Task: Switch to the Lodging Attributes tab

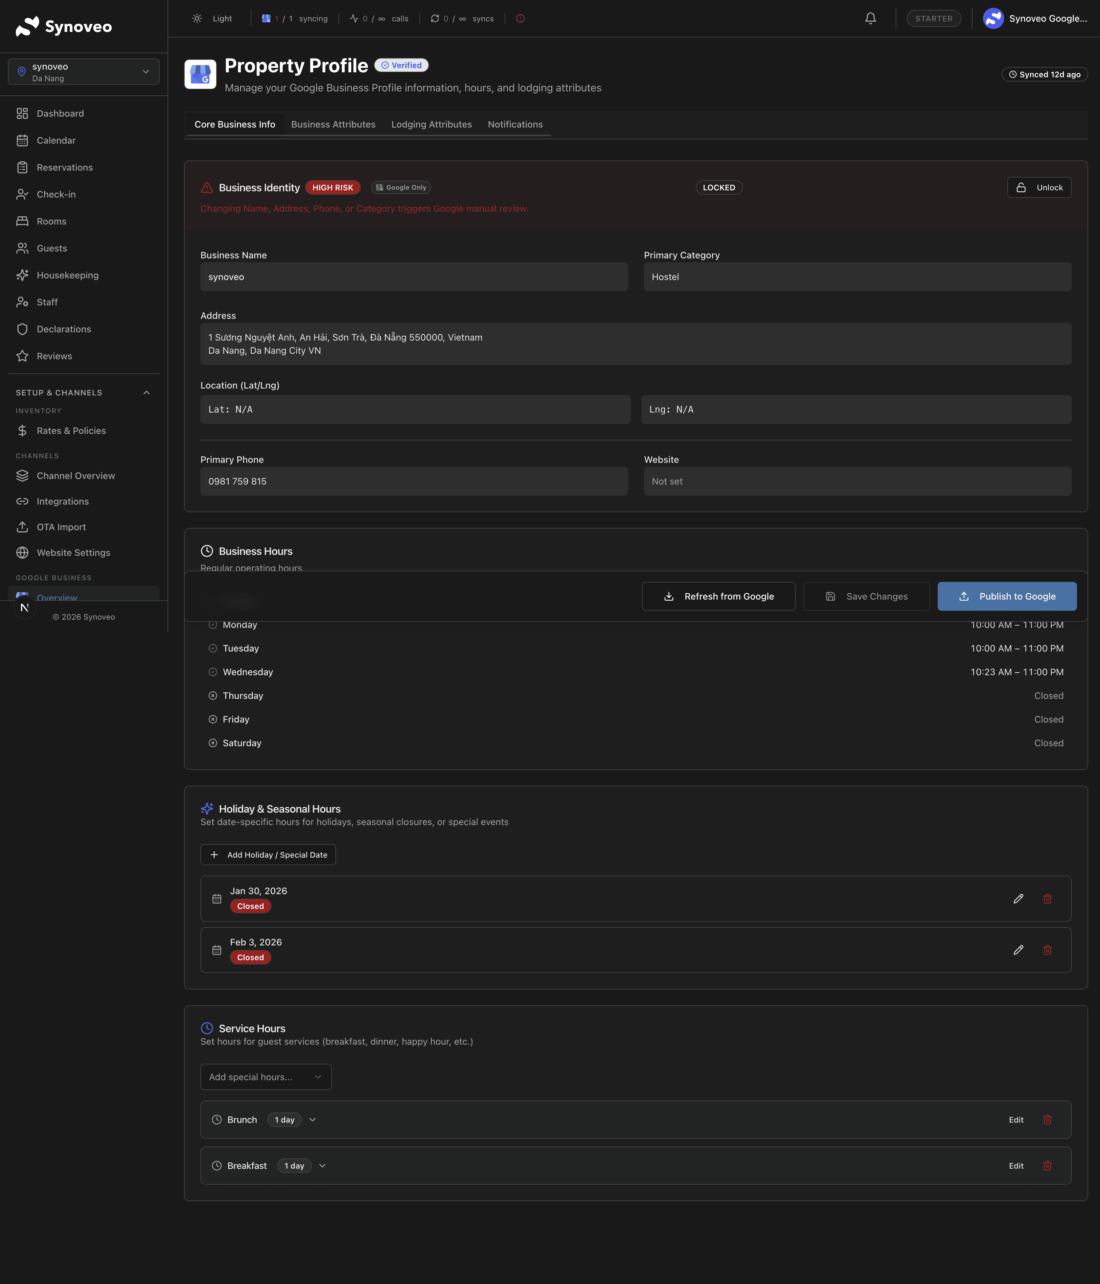Action: tap(431, 125)
